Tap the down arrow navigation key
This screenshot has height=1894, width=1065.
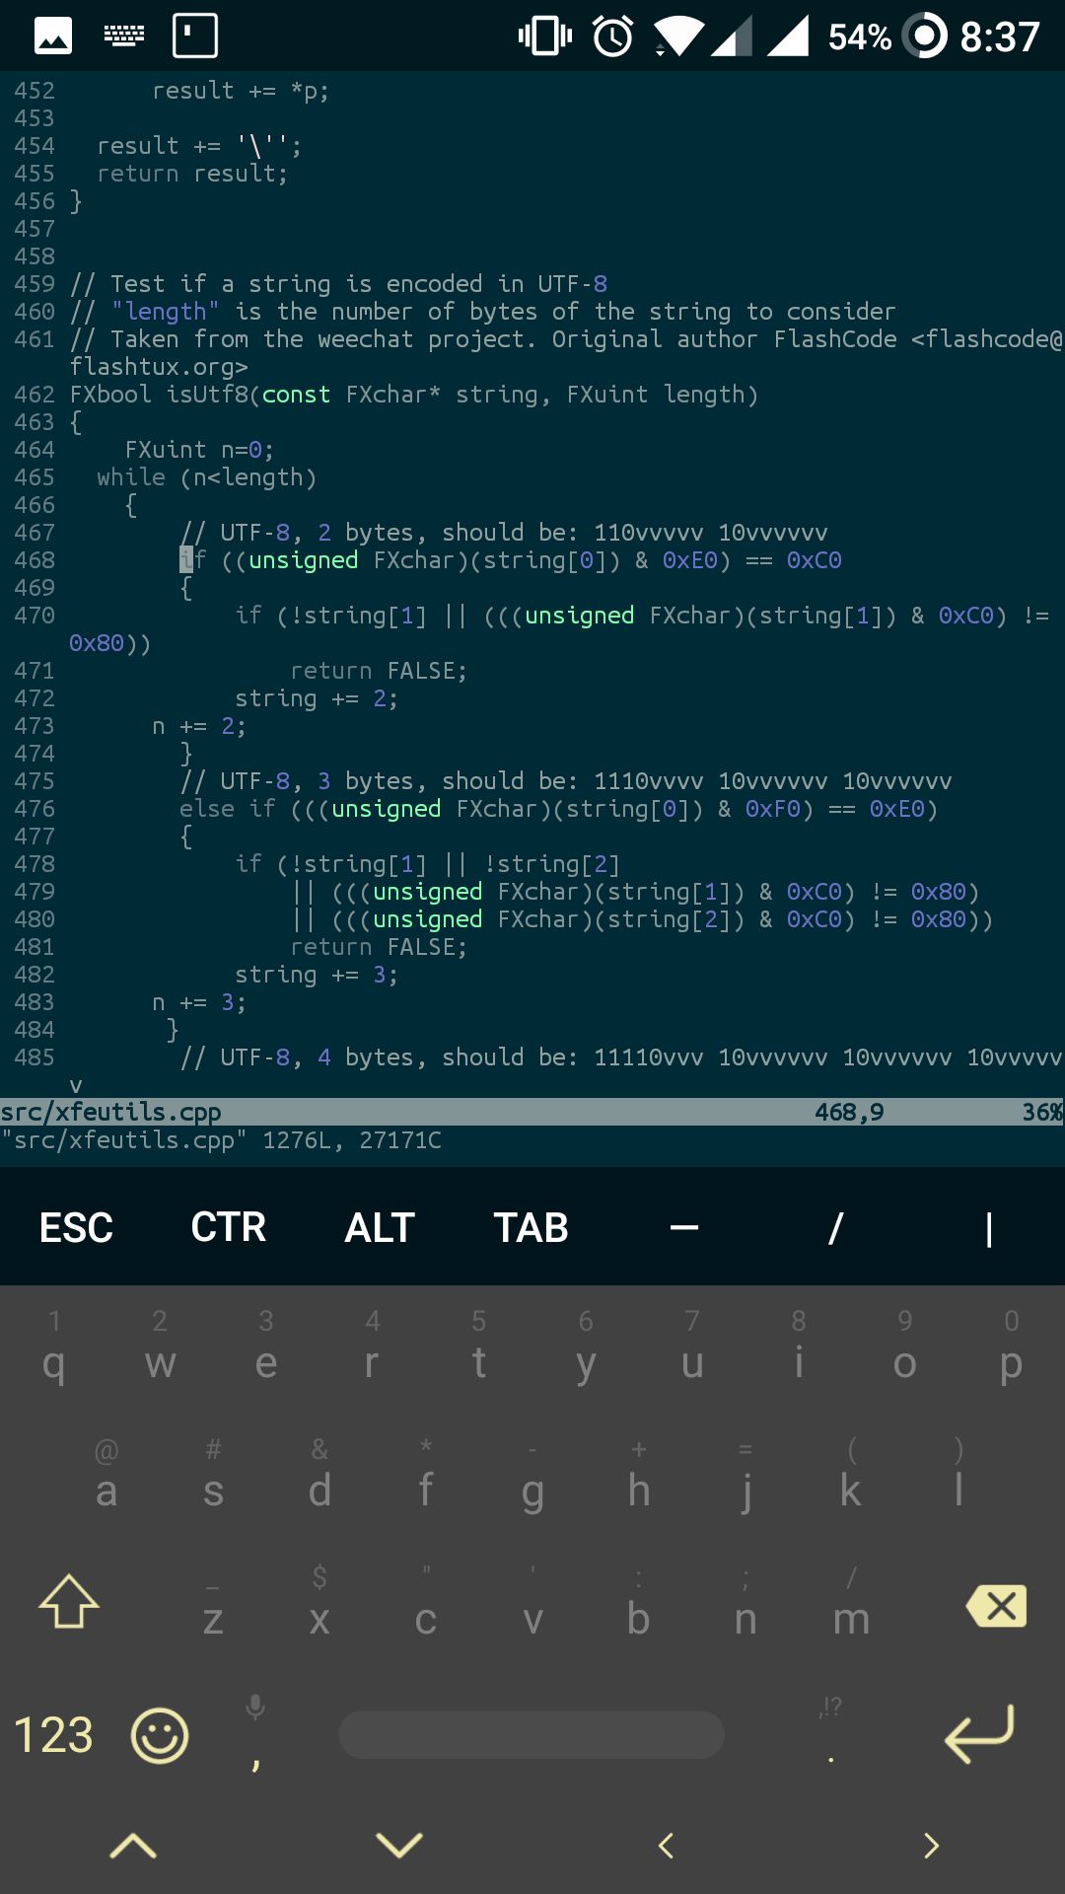(x=399, y=1845)
